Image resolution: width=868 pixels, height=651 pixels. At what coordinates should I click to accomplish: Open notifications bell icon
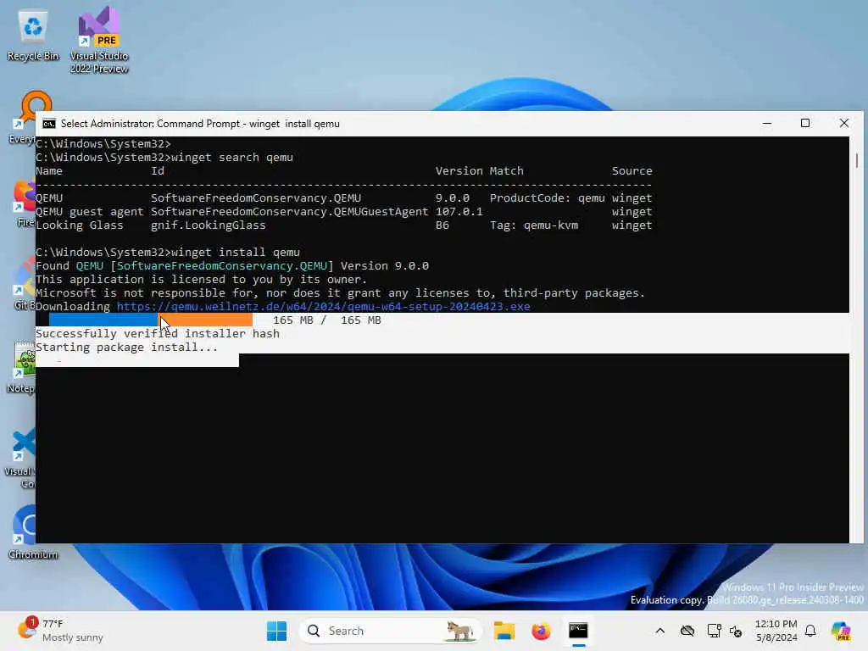(810, 631)
